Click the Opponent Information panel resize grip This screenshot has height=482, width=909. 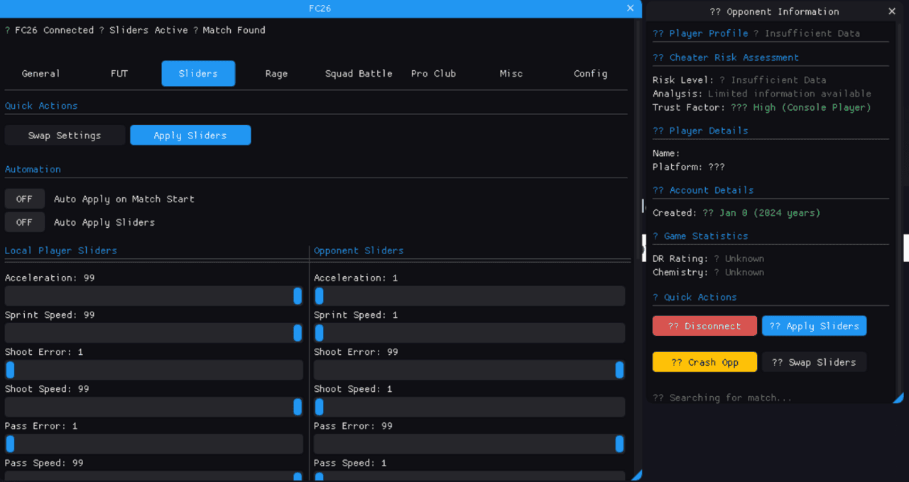point(899,399)
